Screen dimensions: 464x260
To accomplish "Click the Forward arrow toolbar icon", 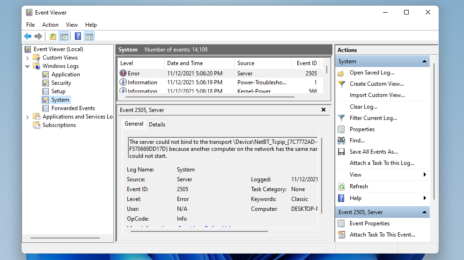I will tap(38, 37).
